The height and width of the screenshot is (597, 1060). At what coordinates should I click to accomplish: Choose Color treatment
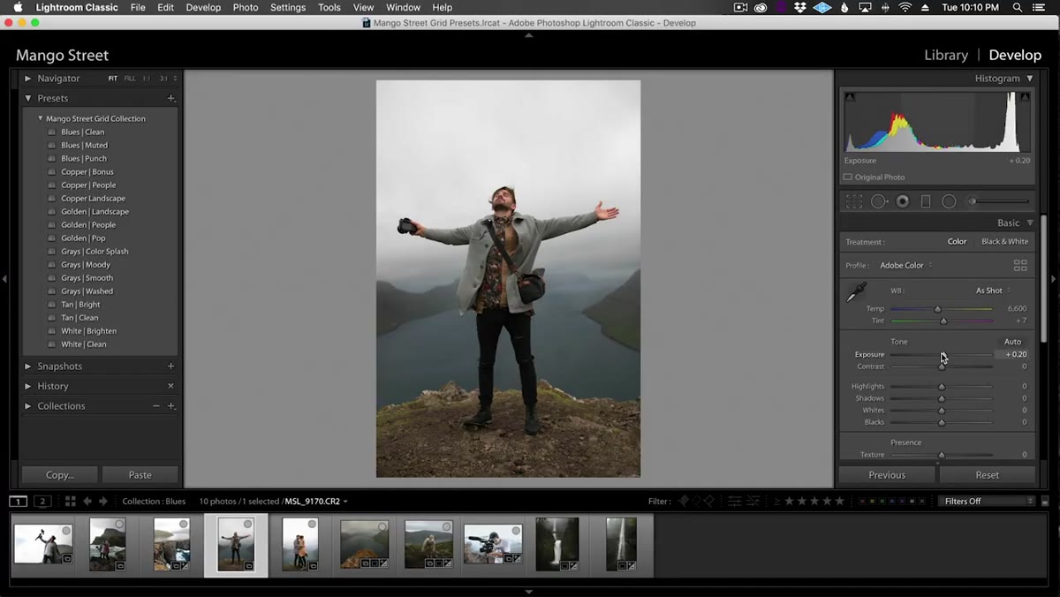point(957,241)
